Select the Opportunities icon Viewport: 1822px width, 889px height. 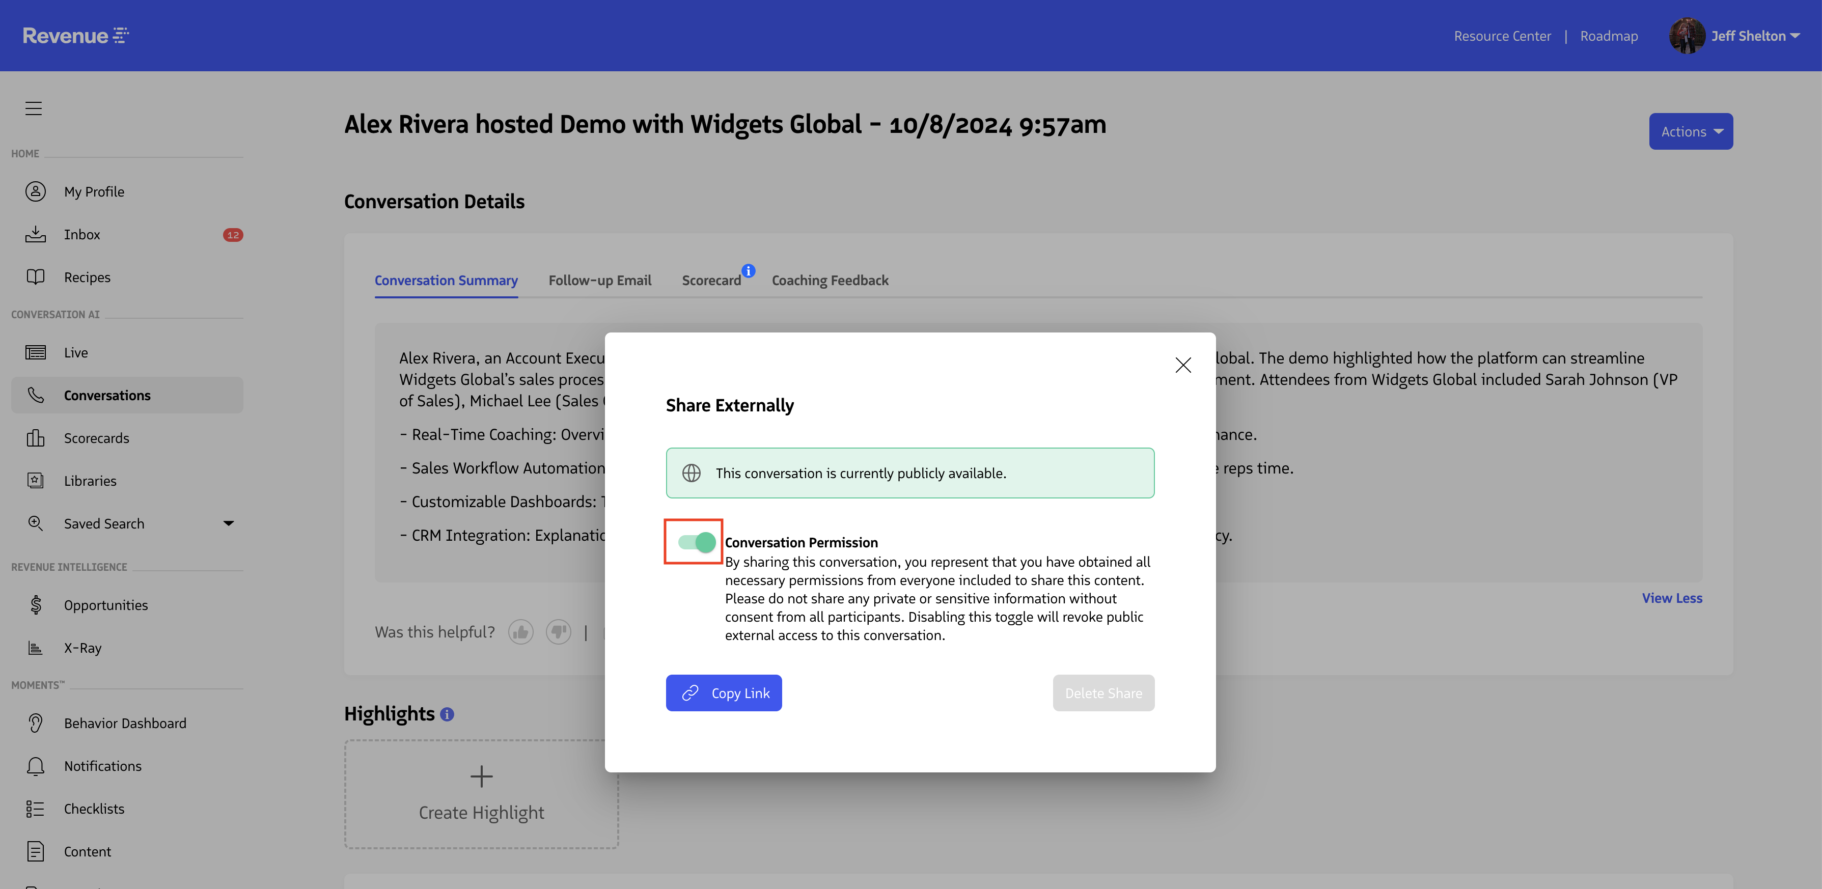tap(35, 605)
